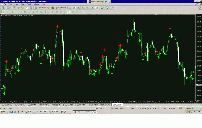This screenshot has width=202, height=128.
Task: Open the Windows Start button
Action: click(x=4, y=112)
